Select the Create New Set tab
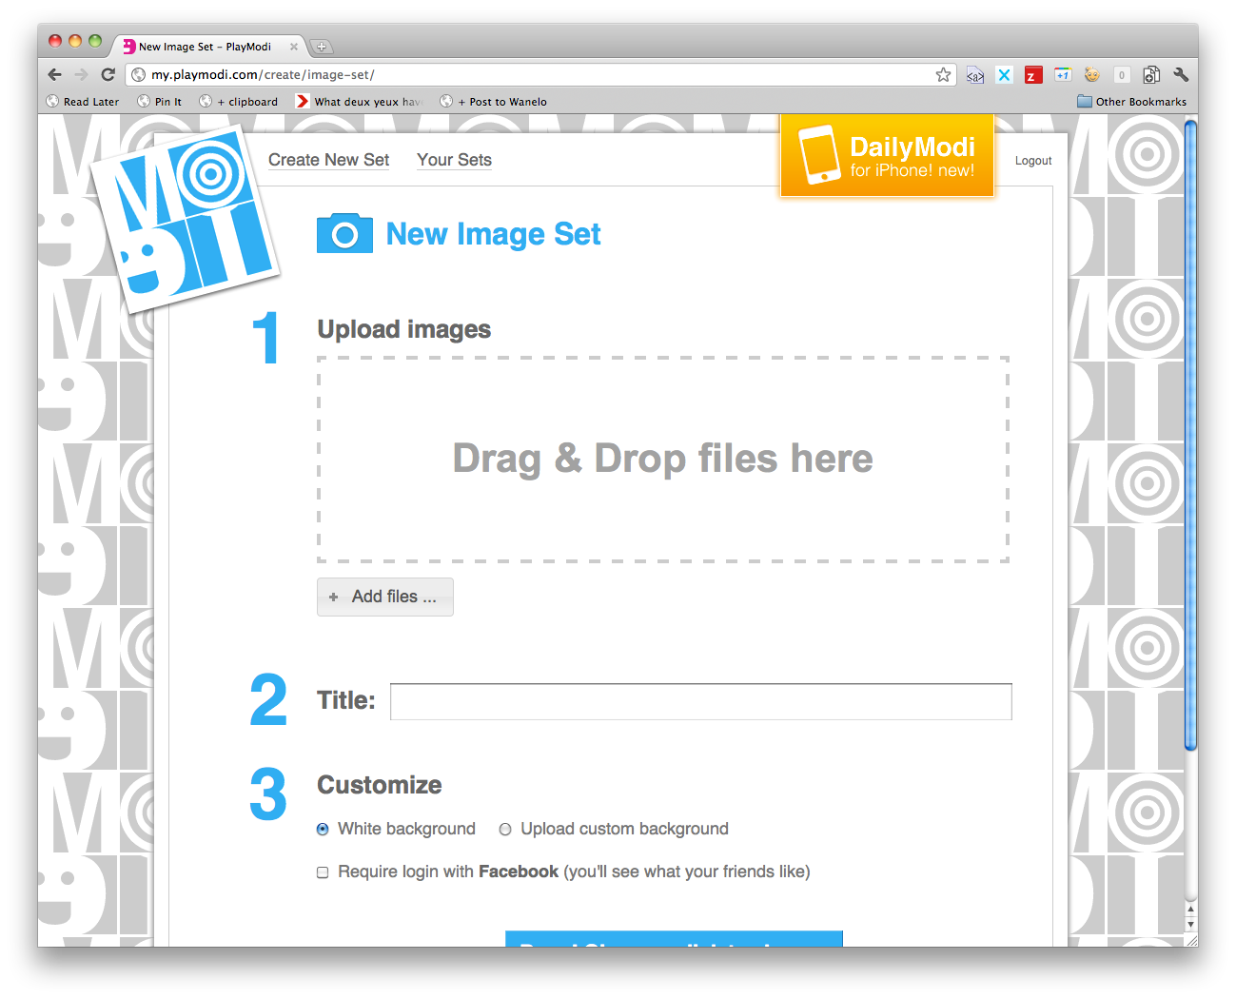The width and height of the screenshot is (1236, 999). (328, 160)
